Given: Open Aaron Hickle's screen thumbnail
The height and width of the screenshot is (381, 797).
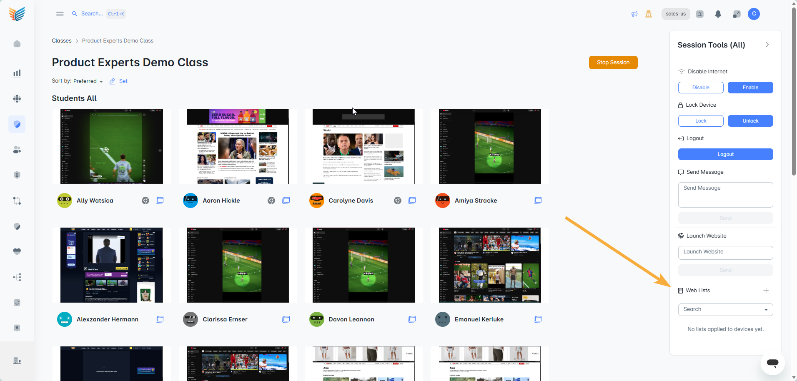Looking at the screenshot, I should [238, 146].
